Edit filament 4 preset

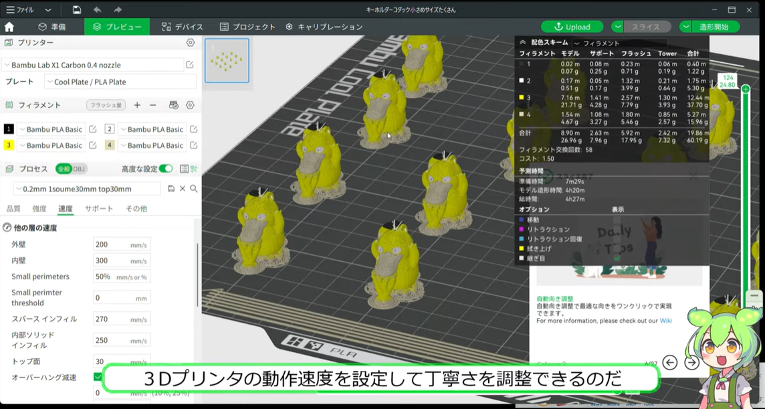tap(194, 145)
